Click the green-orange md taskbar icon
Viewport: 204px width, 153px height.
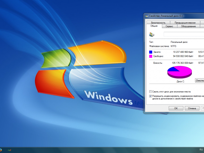click(x=9, y=150)
